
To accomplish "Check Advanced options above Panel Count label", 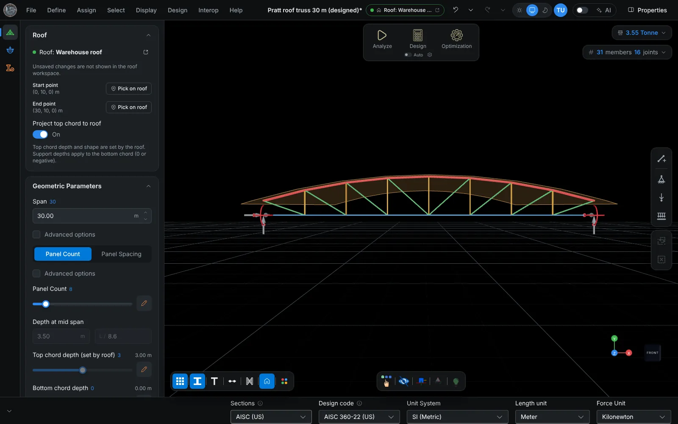I will 36,273.
